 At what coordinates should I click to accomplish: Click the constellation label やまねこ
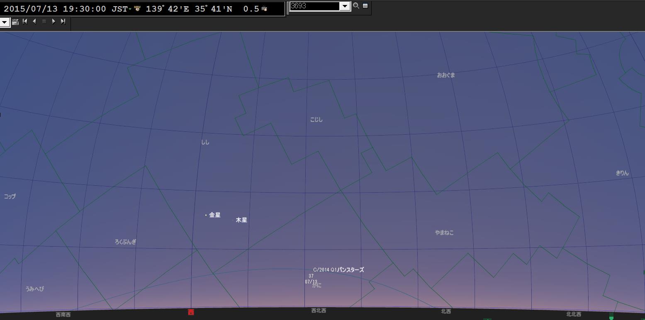coord(444,233)
